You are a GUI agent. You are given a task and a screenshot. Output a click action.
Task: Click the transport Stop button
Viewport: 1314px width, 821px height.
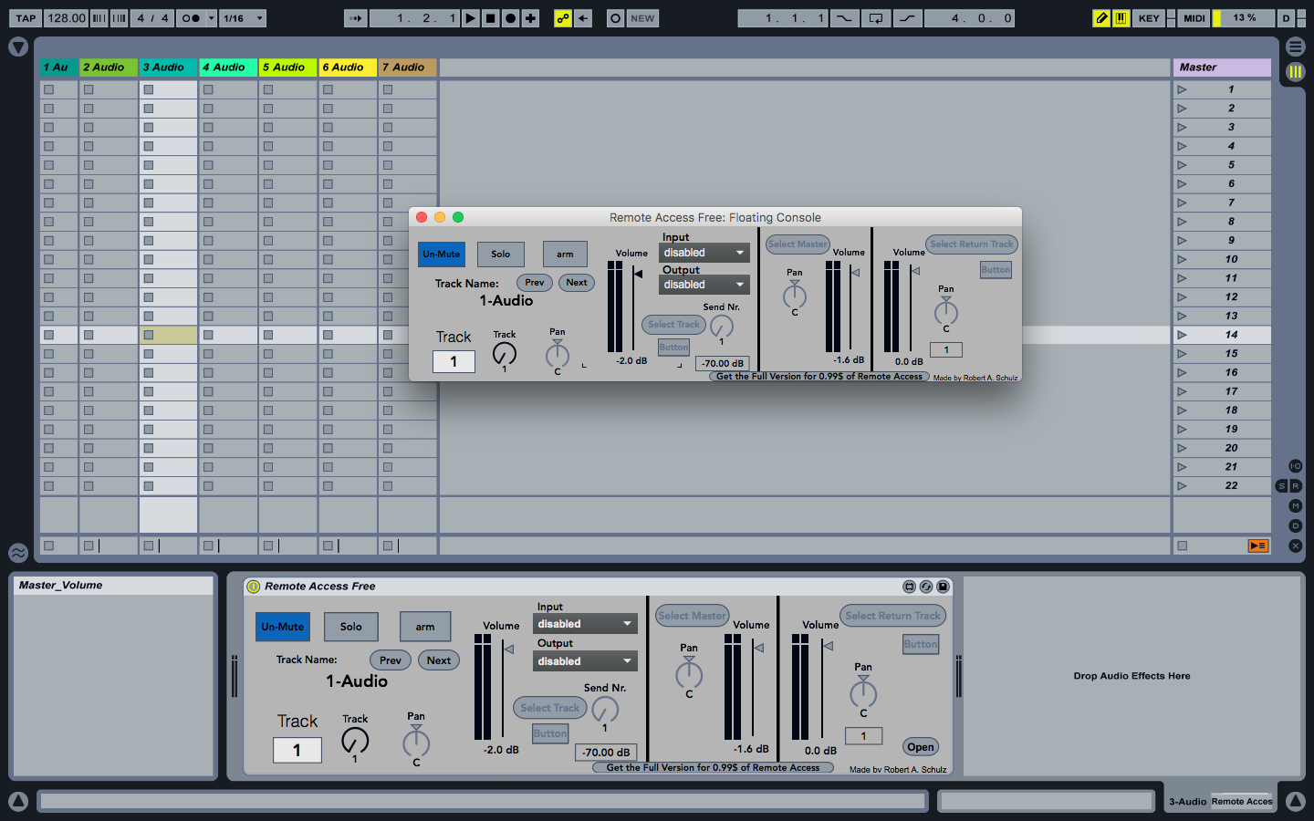point(491,18)
